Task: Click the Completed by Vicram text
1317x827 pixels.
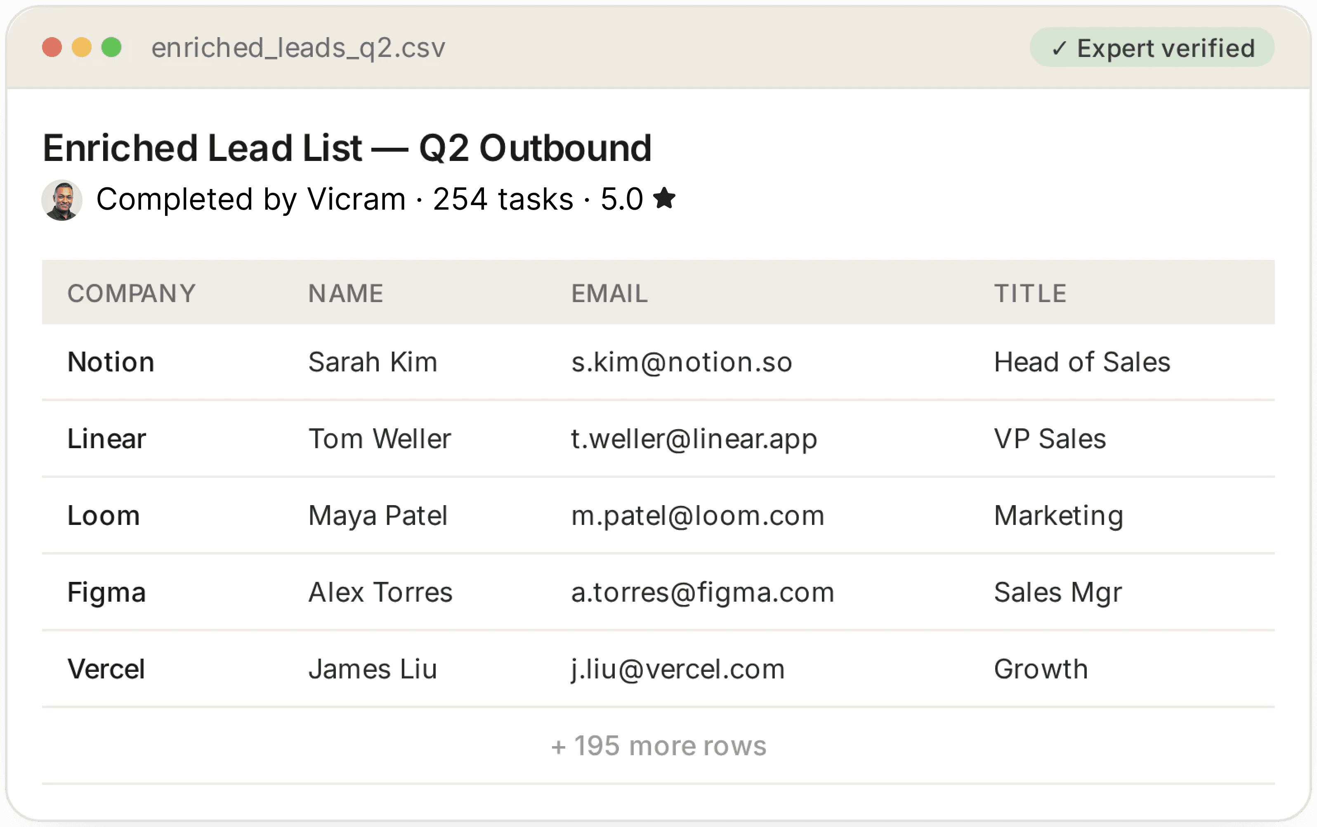Action: coord(251,199)
